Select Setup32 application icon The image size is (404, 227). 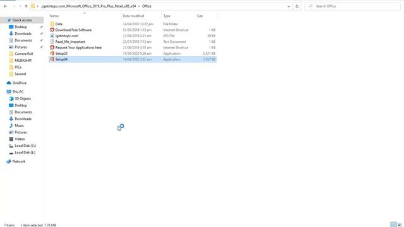pos(52,54)
